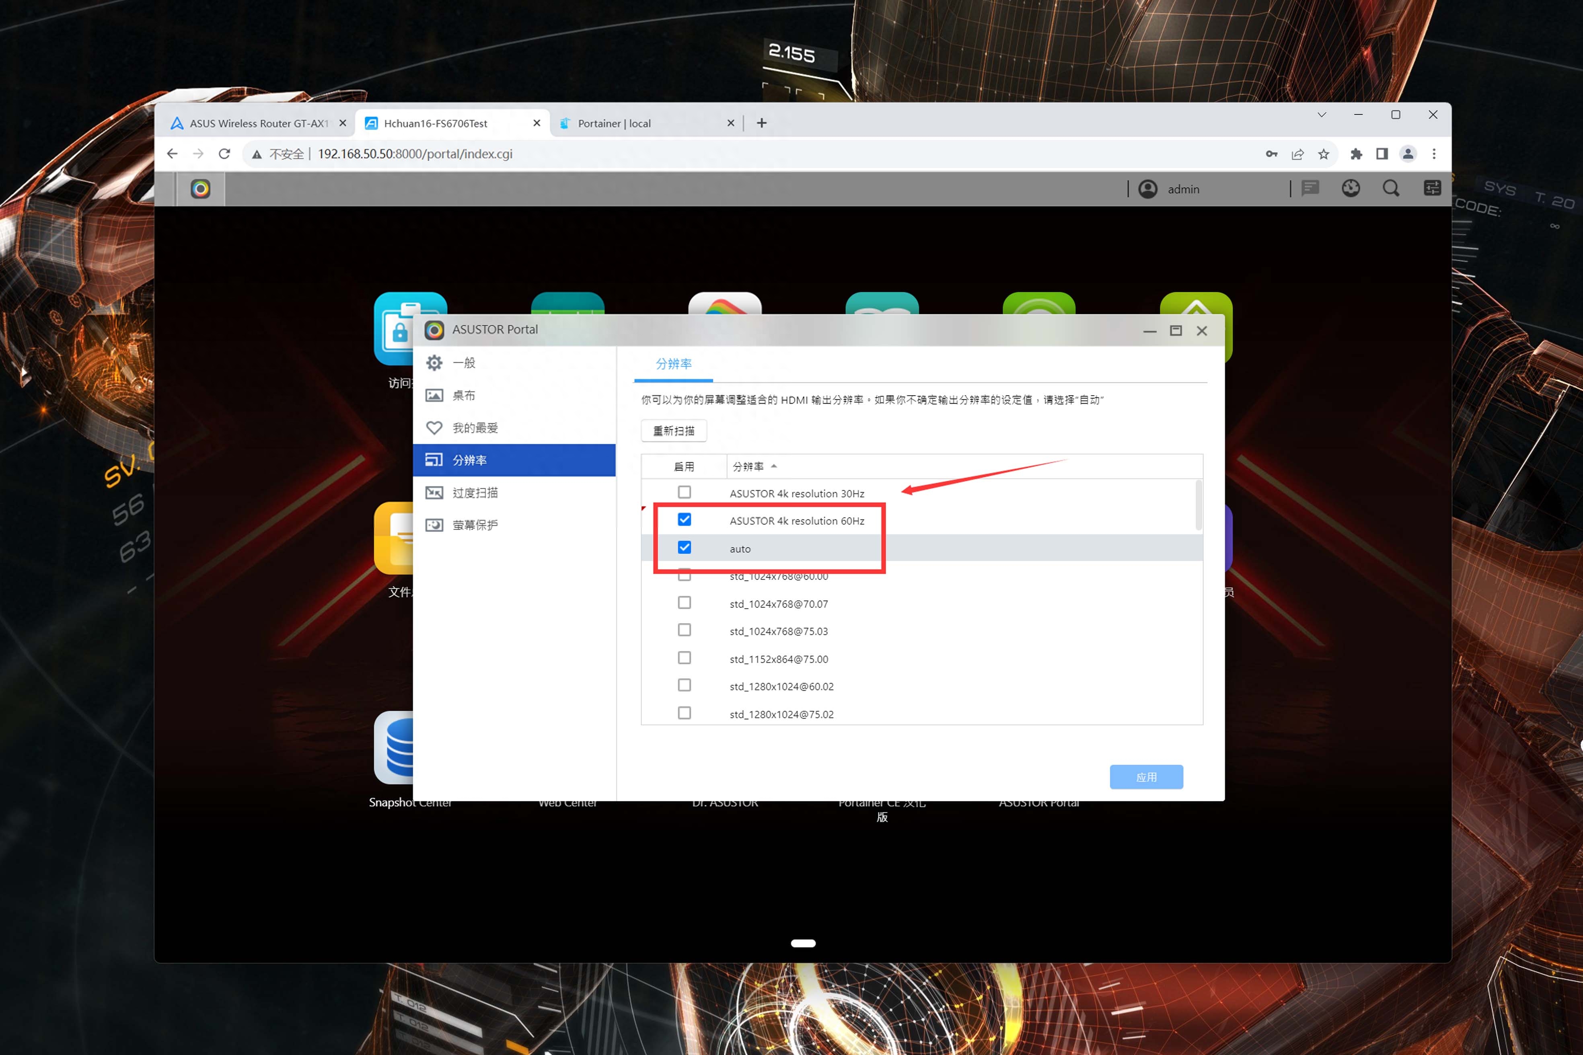Open the ADM tools settings panel icon
Image resolution: width=1583 pixels, height=1055 pixels.
coord(1432,189)
